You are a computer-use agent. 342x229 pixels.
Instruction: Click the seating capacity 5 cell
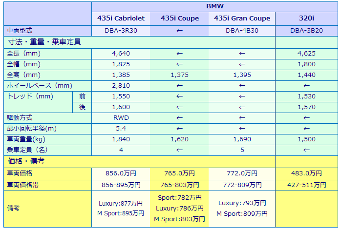(242, 150)
